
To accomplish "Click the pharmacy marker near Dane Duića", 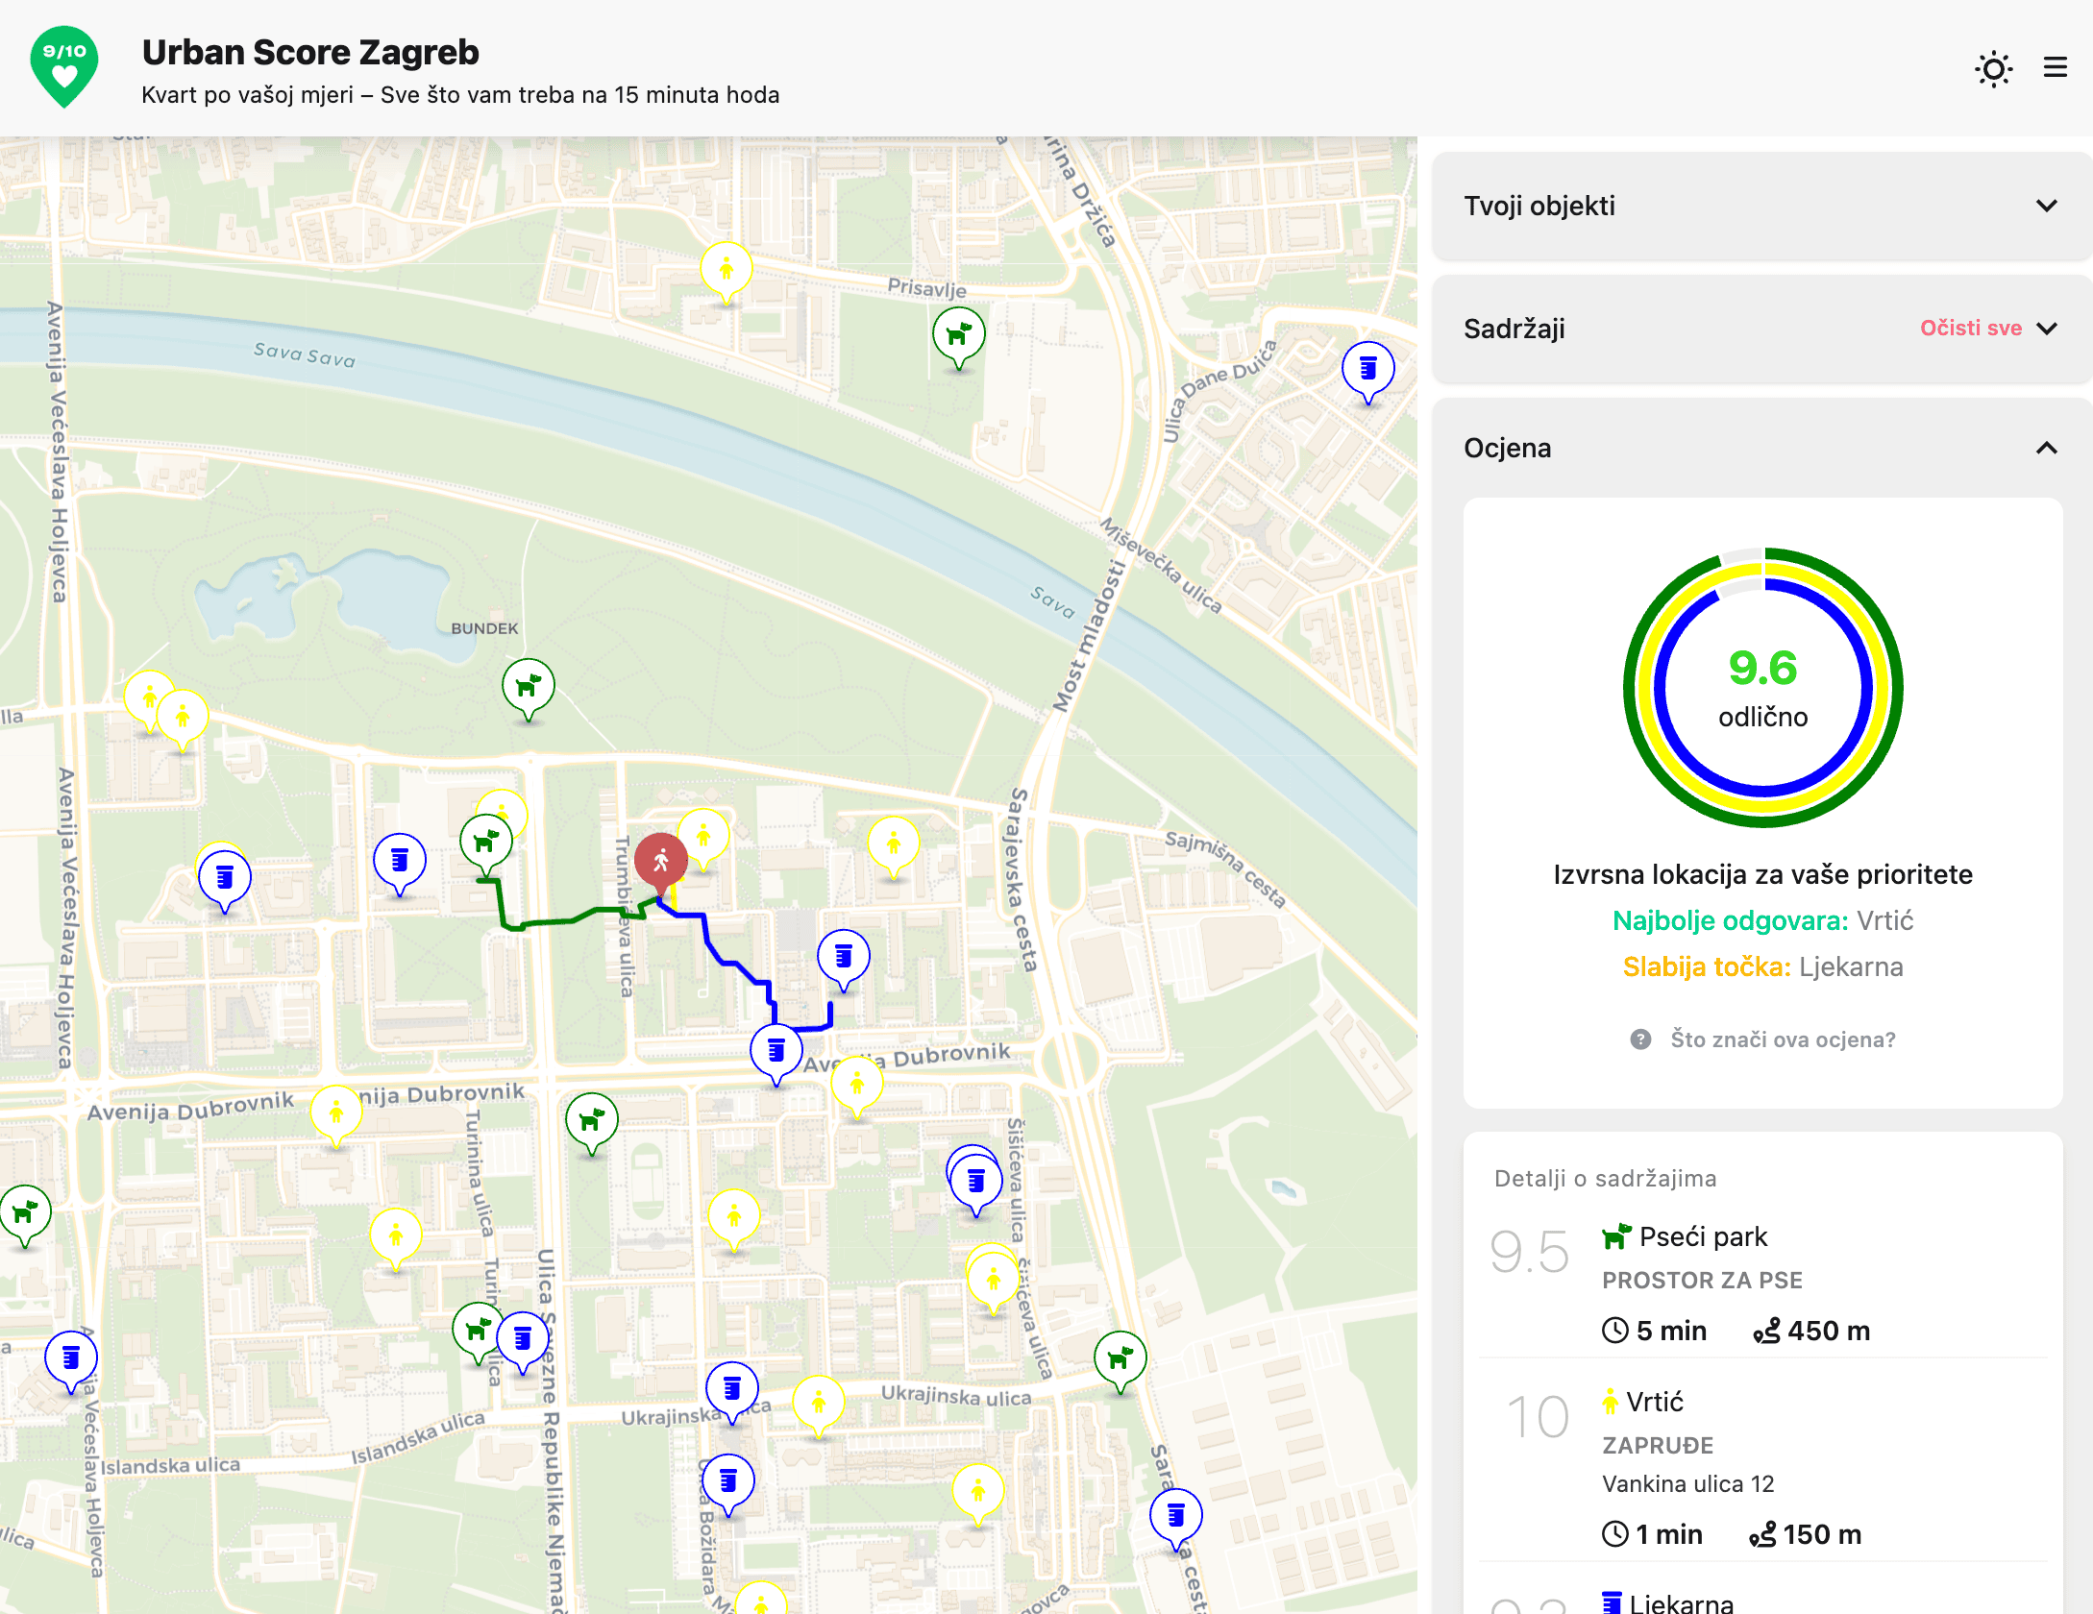I will (1367, 371).
